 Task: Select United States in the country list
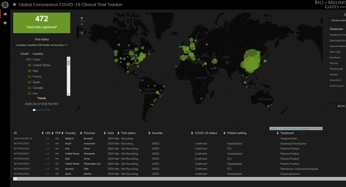click(42, 65)
